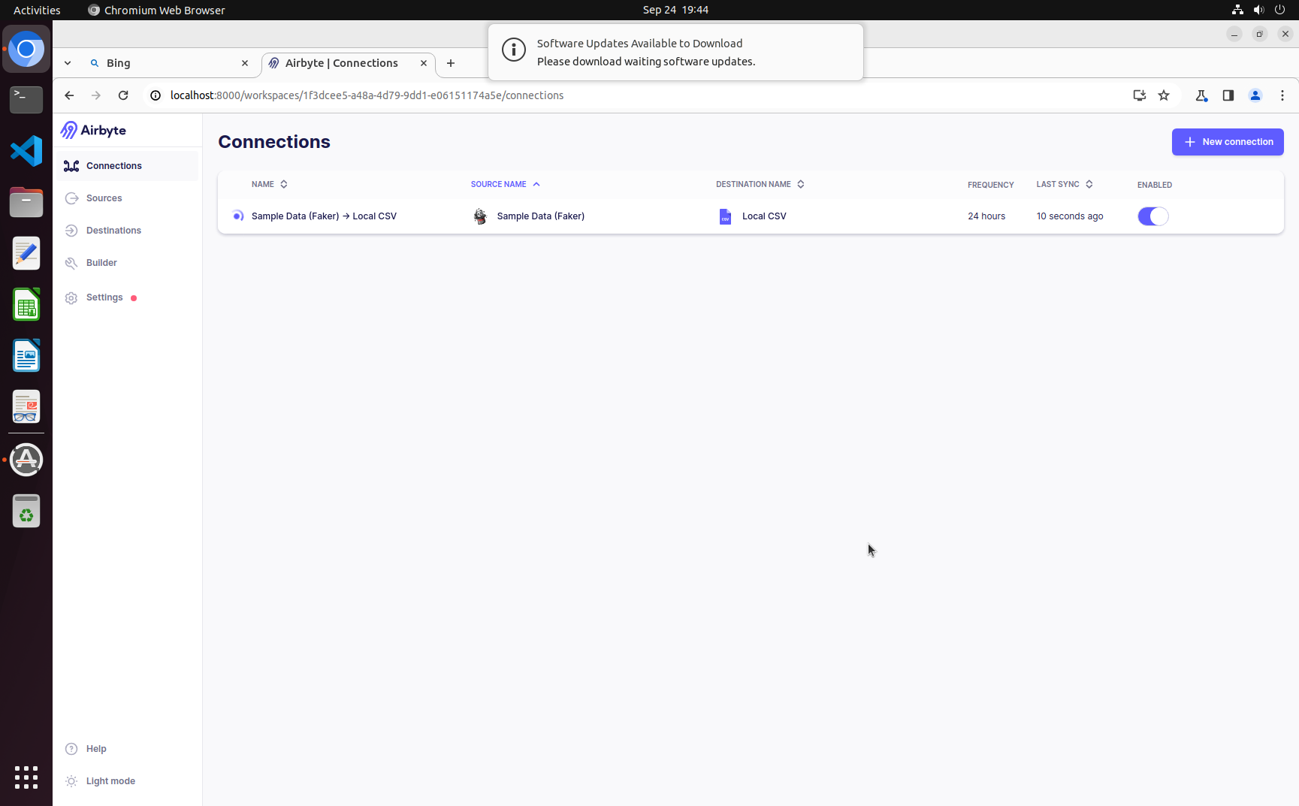The height and width of the screenshot is (806, 1299).
Task: Launch Visual Studio Code from the dock
Action: pos(26,151)
